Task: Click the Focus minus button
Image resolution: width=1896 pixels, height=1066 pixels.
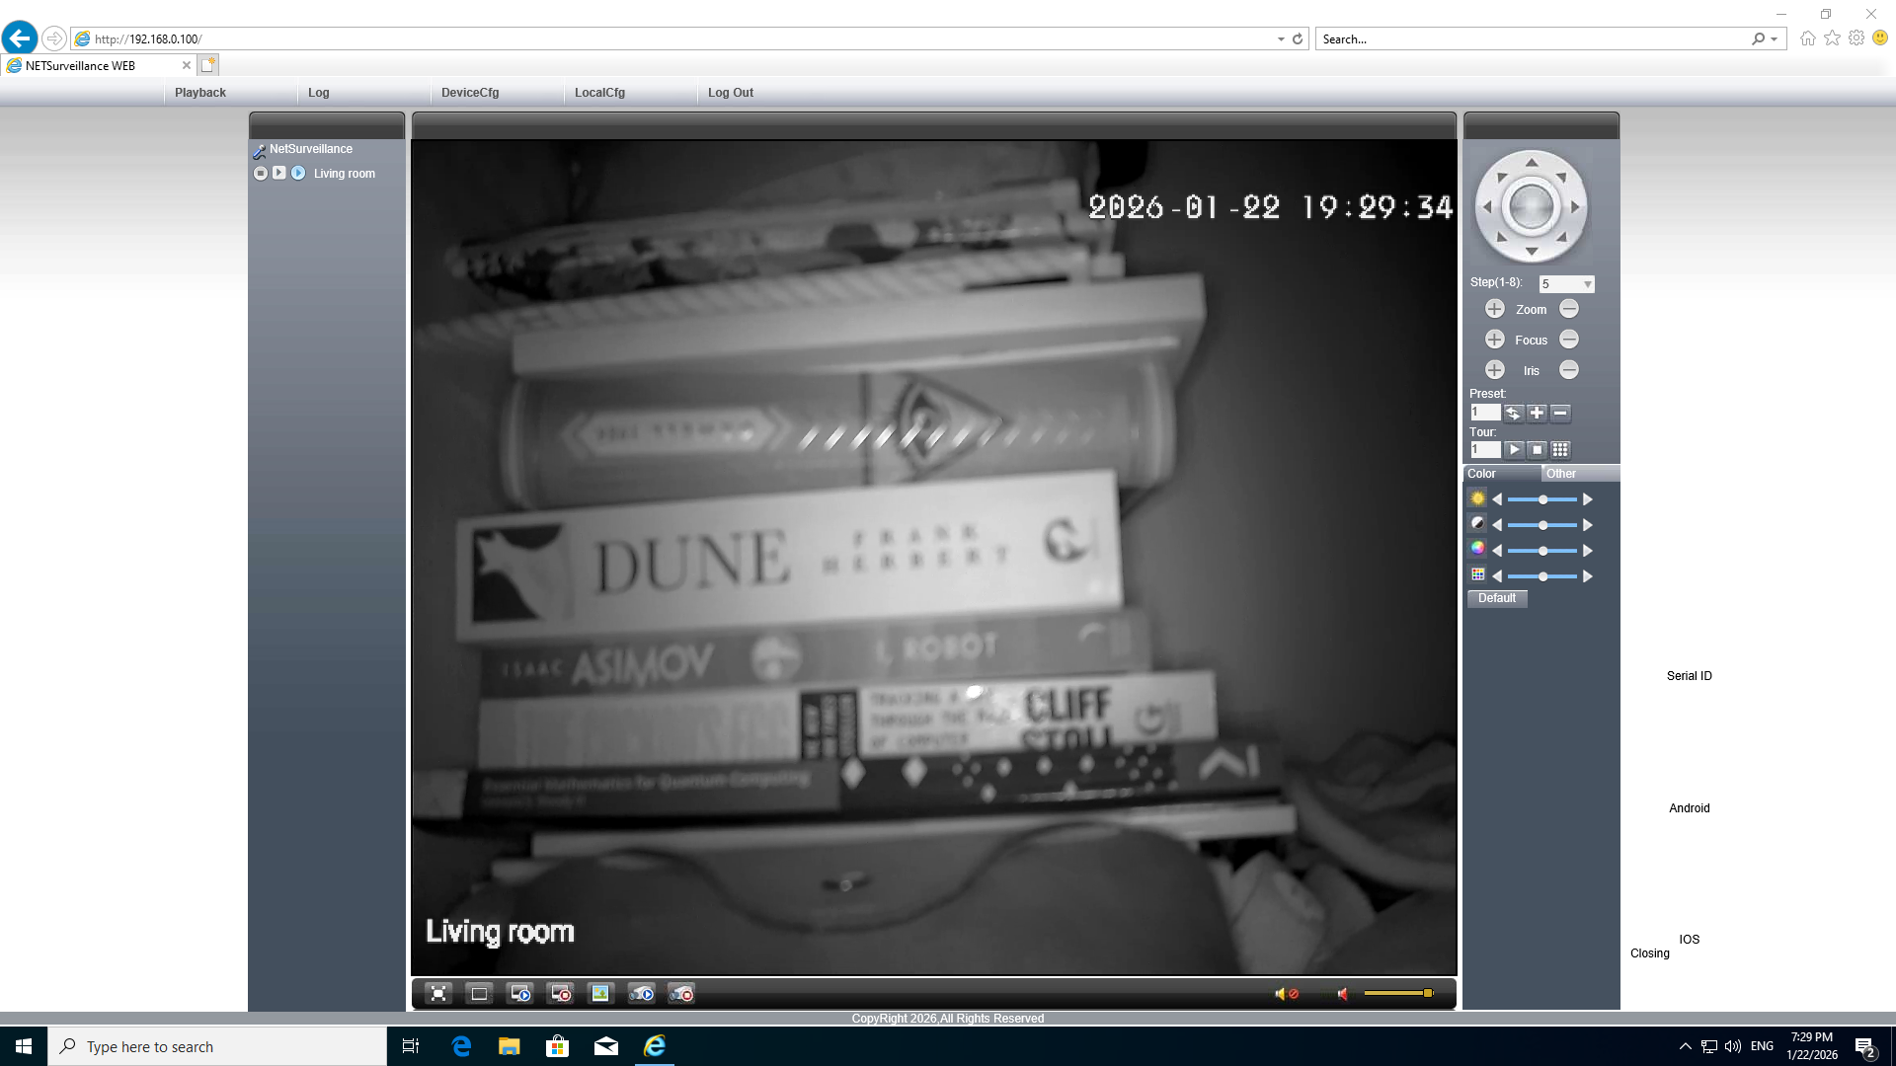Action: point(1569,340)
